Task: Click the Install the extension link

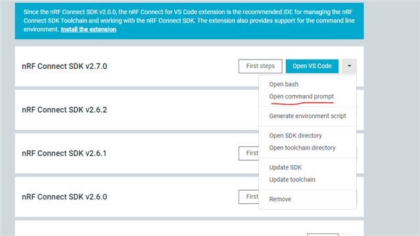Action: [x=88, y=29]
